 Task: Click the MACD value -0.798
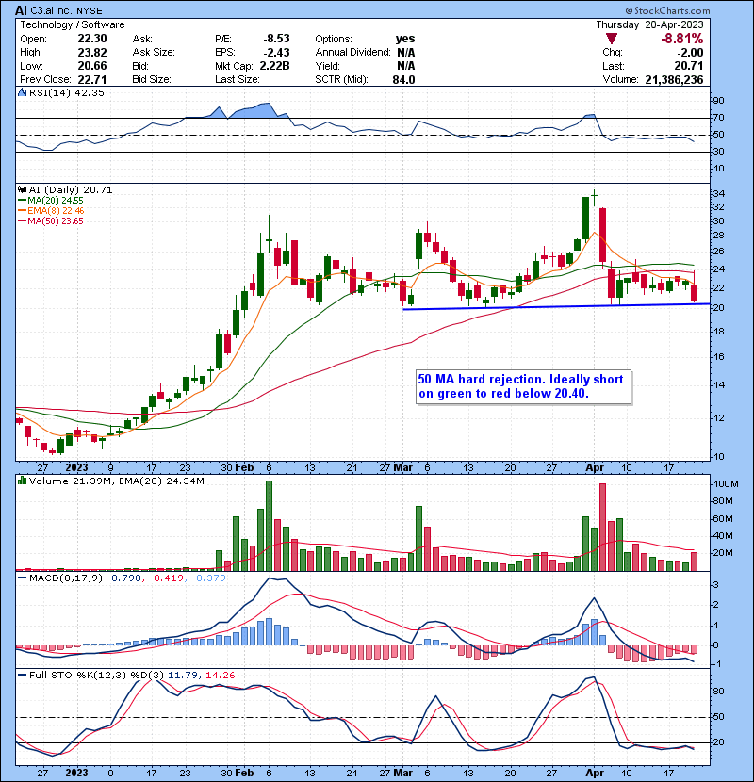(124, 578)
